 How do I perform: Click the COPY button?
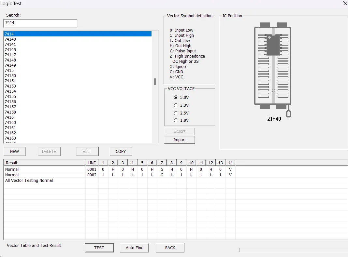point(121,152)
